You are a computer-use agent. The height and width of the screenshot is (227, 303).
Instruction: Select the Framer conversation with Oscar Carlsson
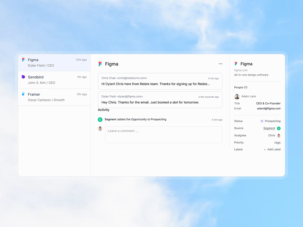pos(54,97)
